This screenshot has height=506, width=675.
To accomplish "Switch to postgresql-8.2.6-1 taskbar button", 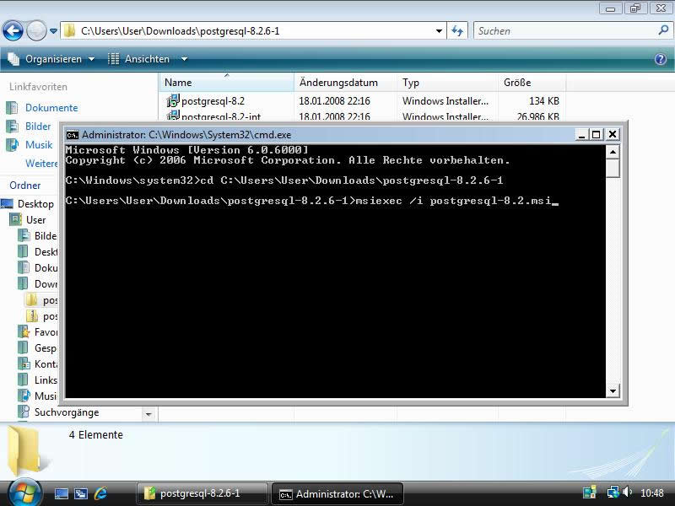I will [202, 493].
